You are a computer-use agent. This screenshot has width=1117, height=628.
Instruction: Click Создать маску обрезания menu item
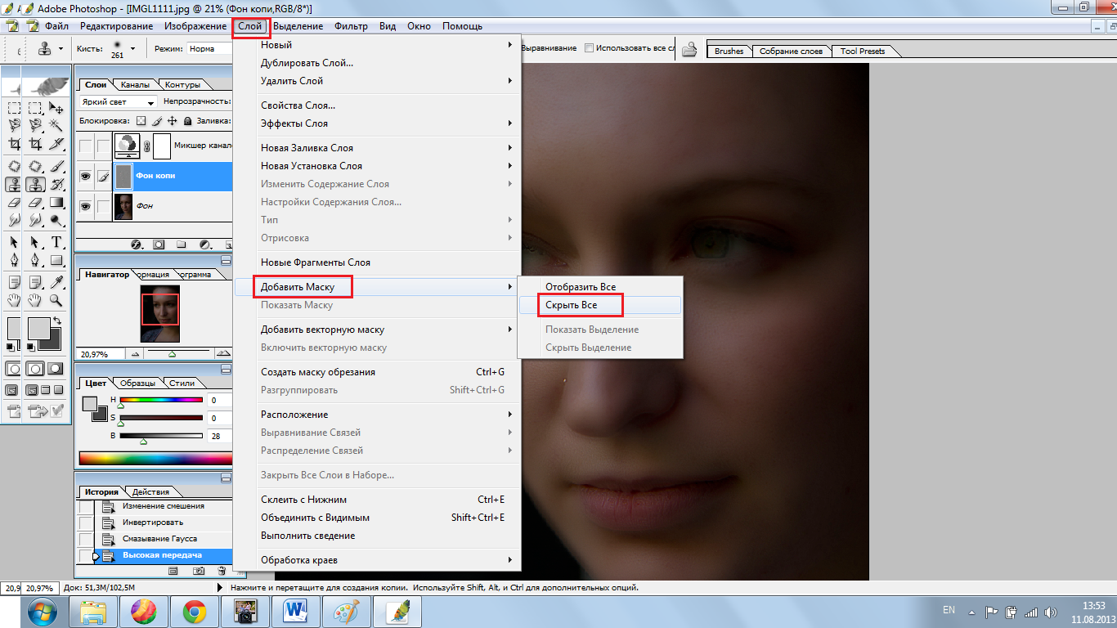click(x=377, y=372)
